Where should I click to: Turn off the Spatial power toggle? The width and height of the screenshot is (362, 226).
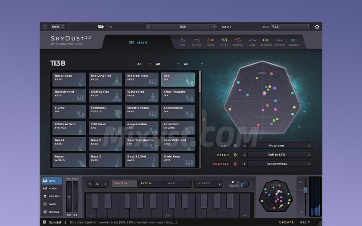point(235,164)
